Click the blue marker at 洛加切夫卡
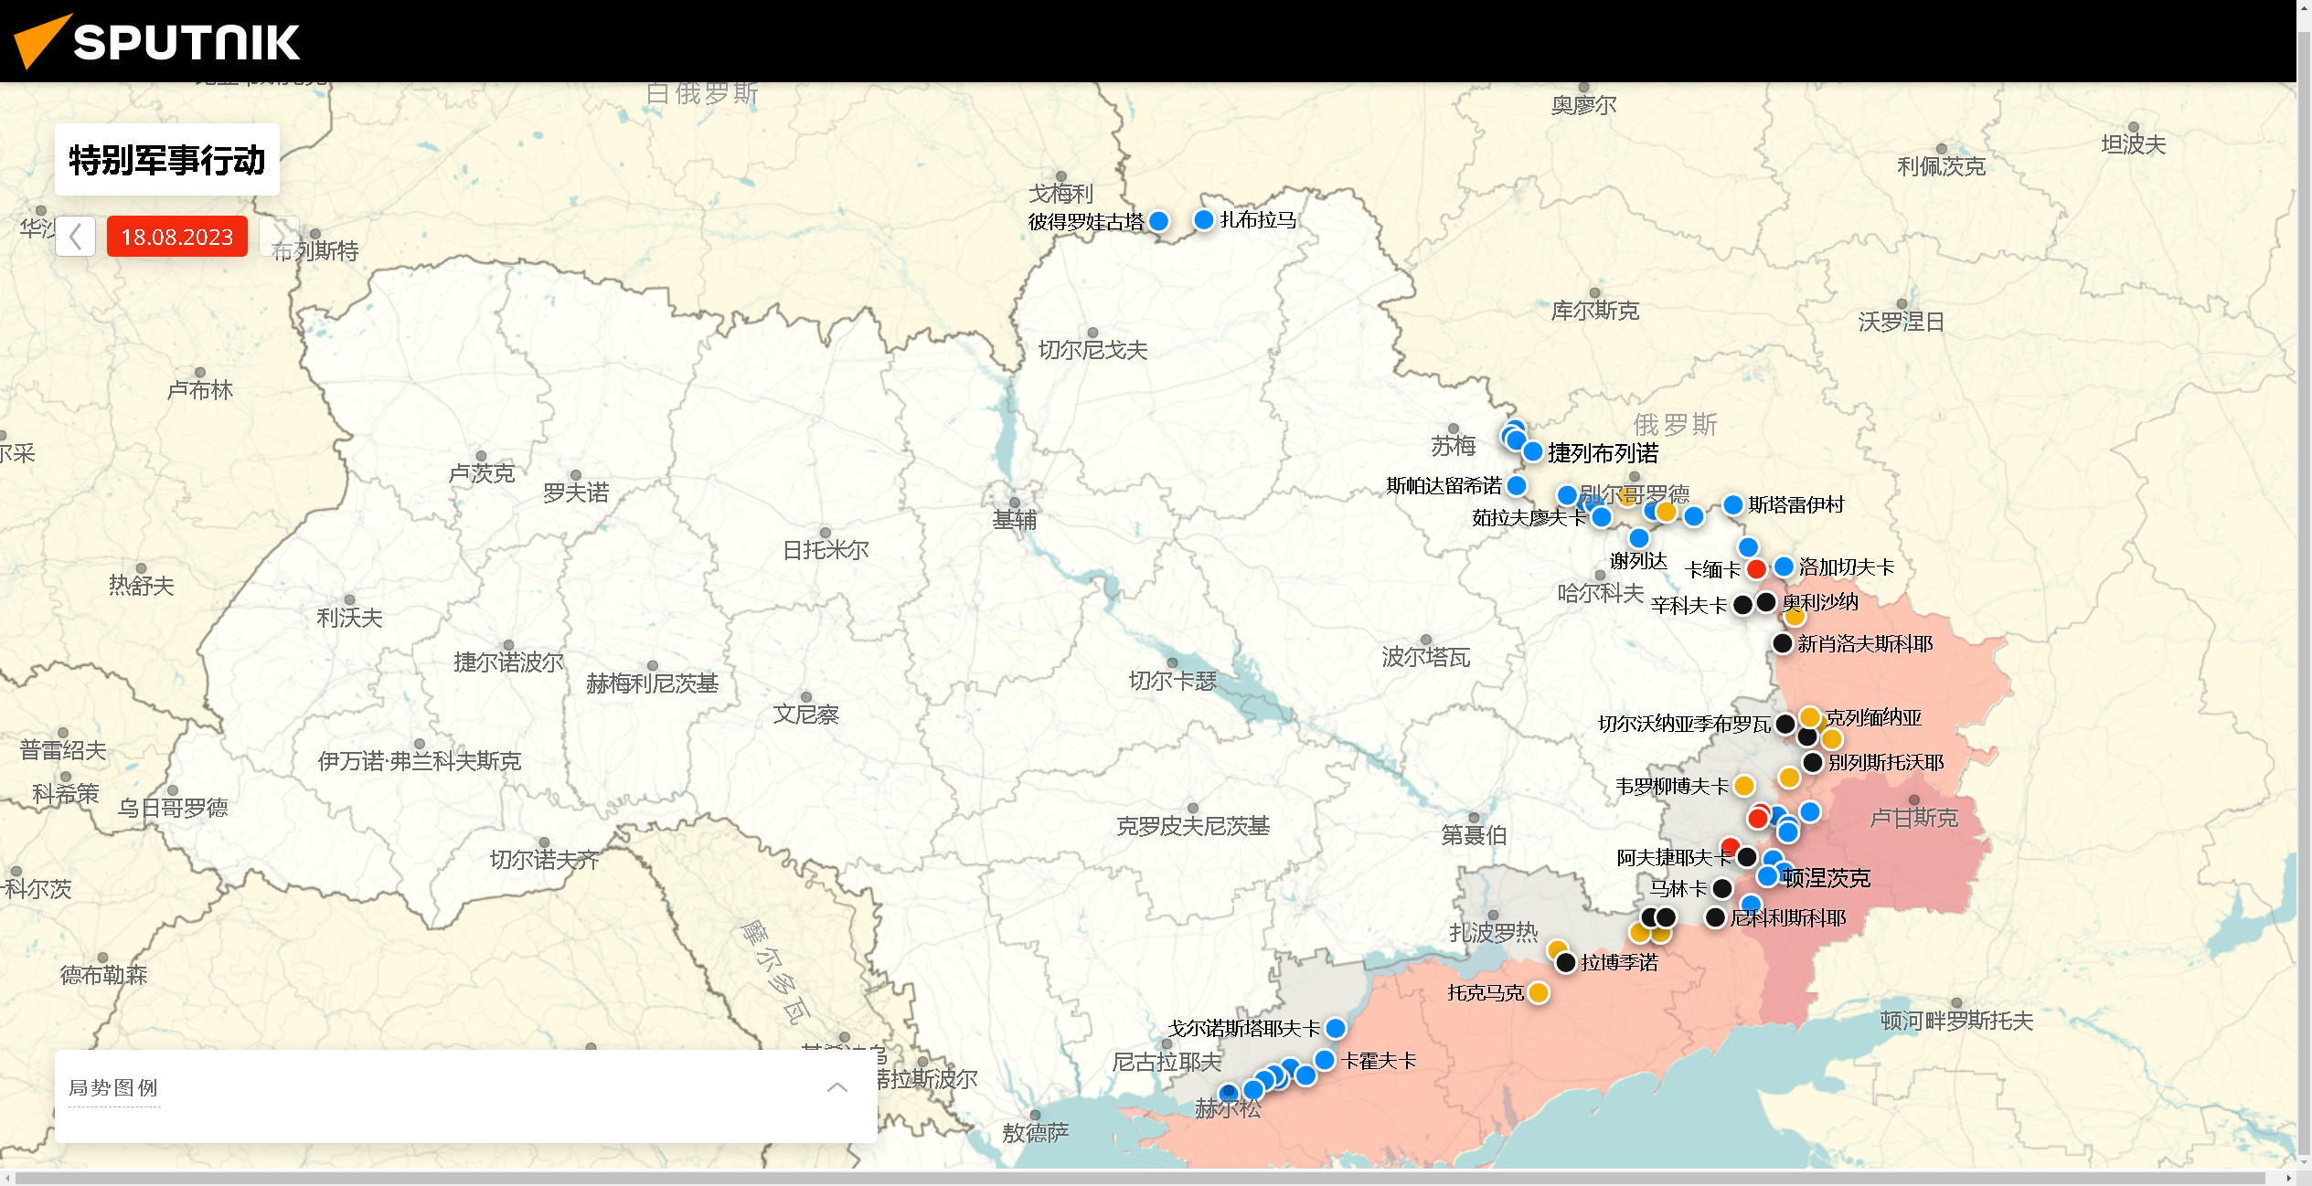 coord(1784,567)
